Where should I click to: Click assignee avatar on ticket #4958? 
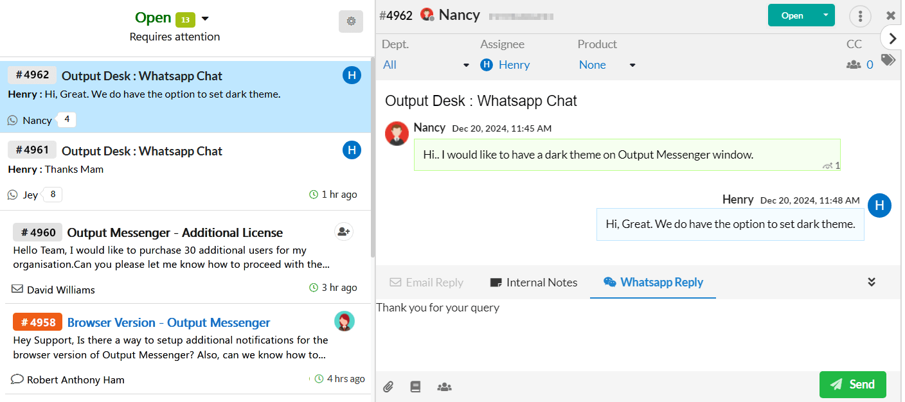point(345,321)
